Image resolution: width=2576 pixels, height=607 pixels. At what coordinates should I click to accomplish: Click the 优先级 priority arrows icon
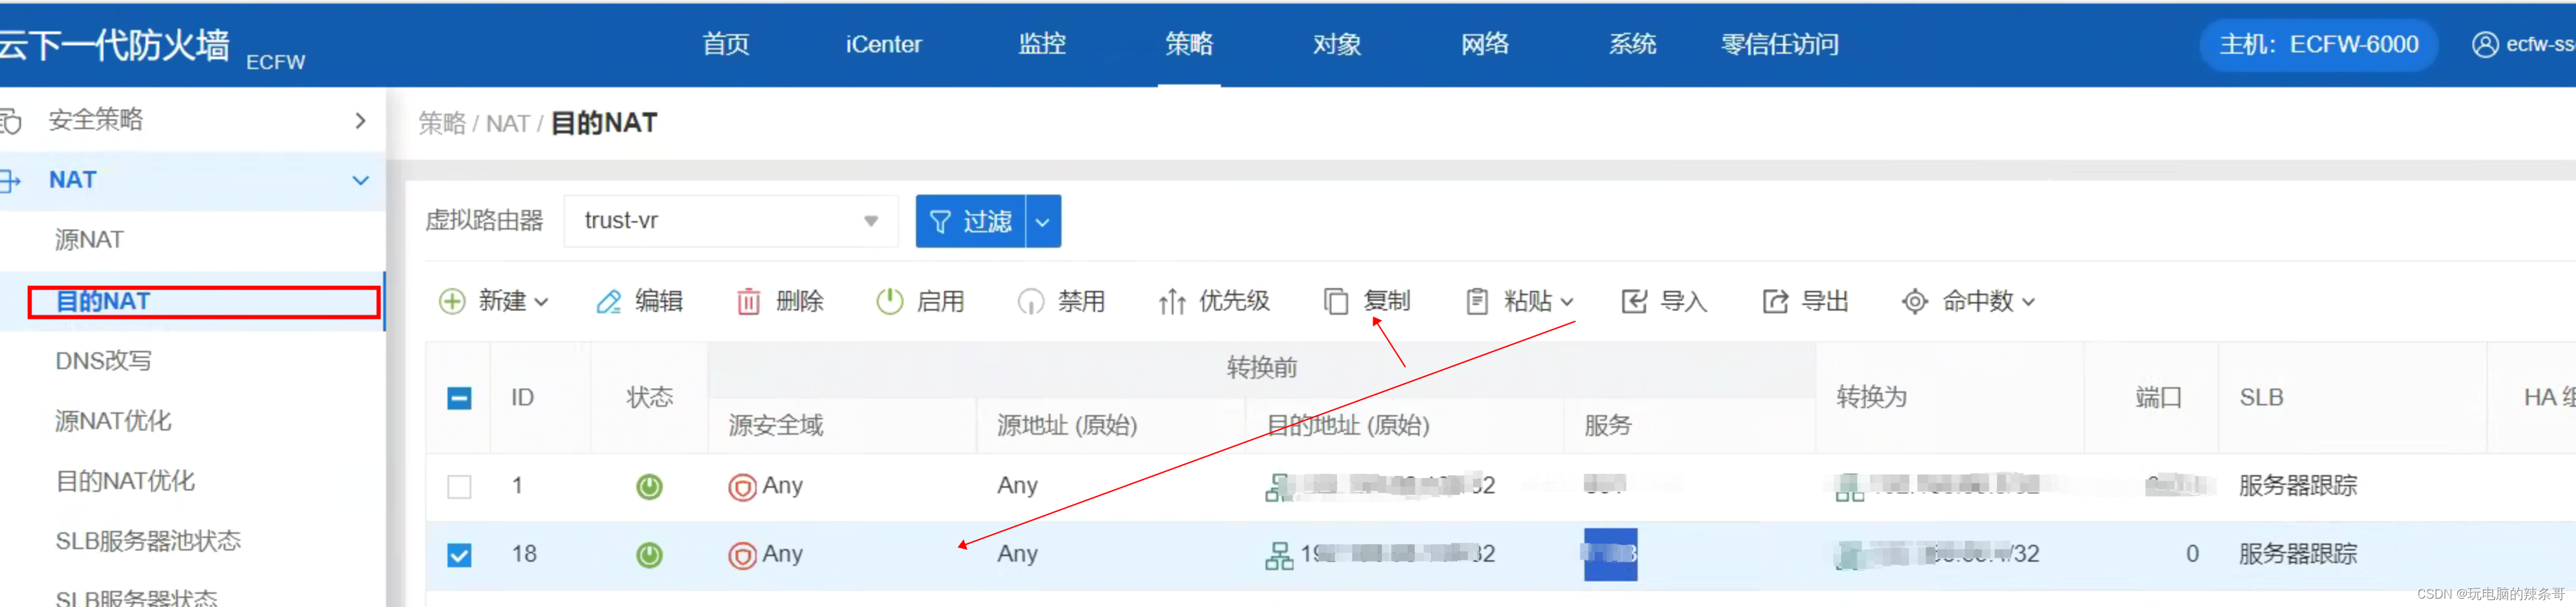(1172, 301)
